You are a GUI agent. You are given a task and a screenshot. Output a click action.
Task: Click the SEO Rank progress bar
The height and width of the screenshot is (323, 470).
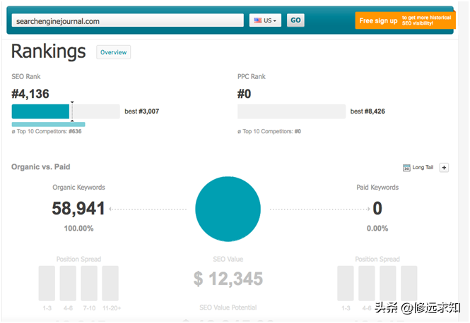click(x=66, y=111)
